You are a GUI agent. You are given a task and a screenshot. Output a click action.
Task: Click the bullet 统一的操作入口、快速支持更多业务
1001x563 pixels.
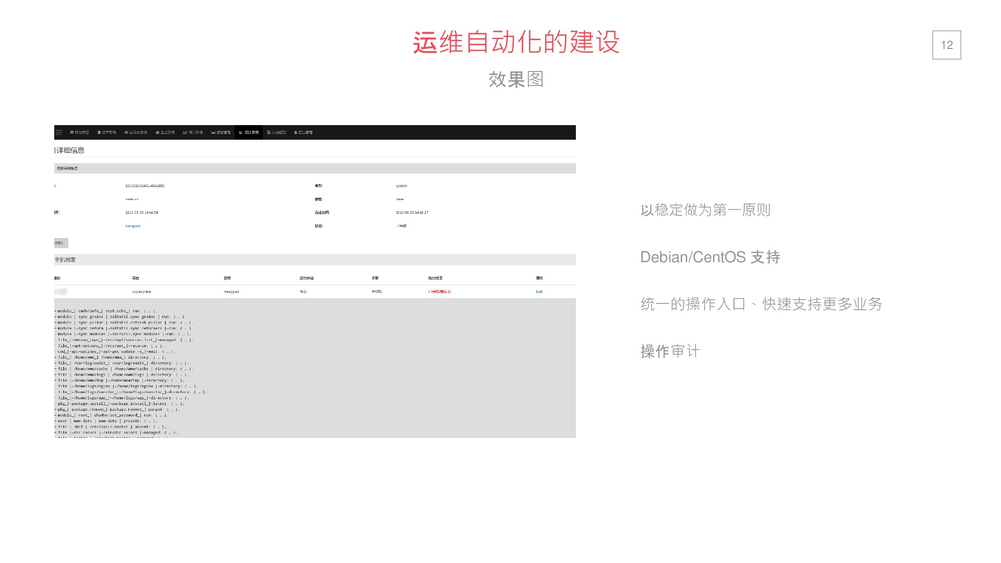761,304
